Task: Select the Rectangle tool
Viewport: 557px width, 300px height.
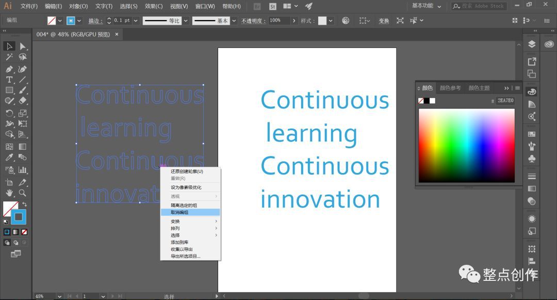Action: click(9, 90)
